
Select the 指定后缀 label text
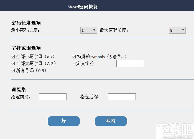click(90, 97)
